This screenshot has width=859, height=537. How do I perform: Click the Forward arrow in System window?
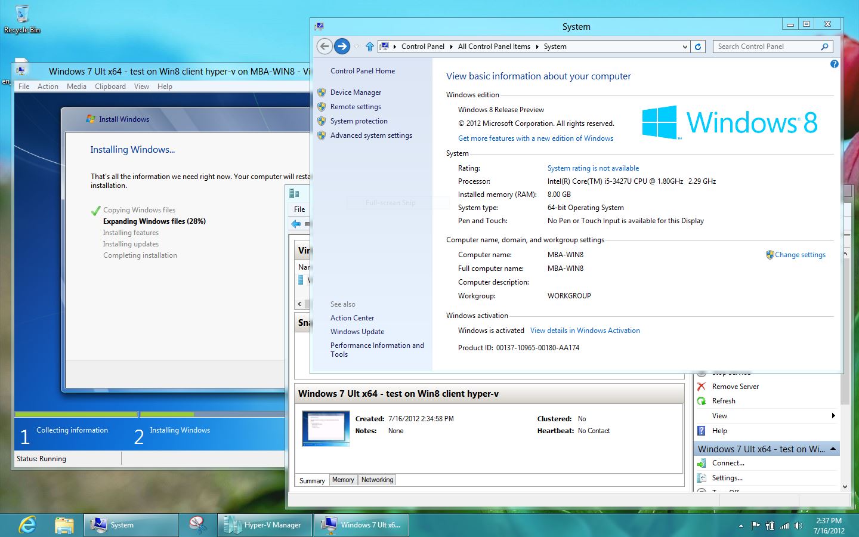pos(342,46)
